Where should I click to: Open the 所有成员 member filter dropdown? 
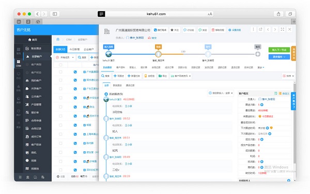click(65, 57)
